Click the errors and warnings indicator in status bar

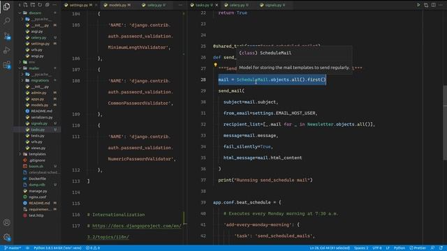[x=93, y=248]
